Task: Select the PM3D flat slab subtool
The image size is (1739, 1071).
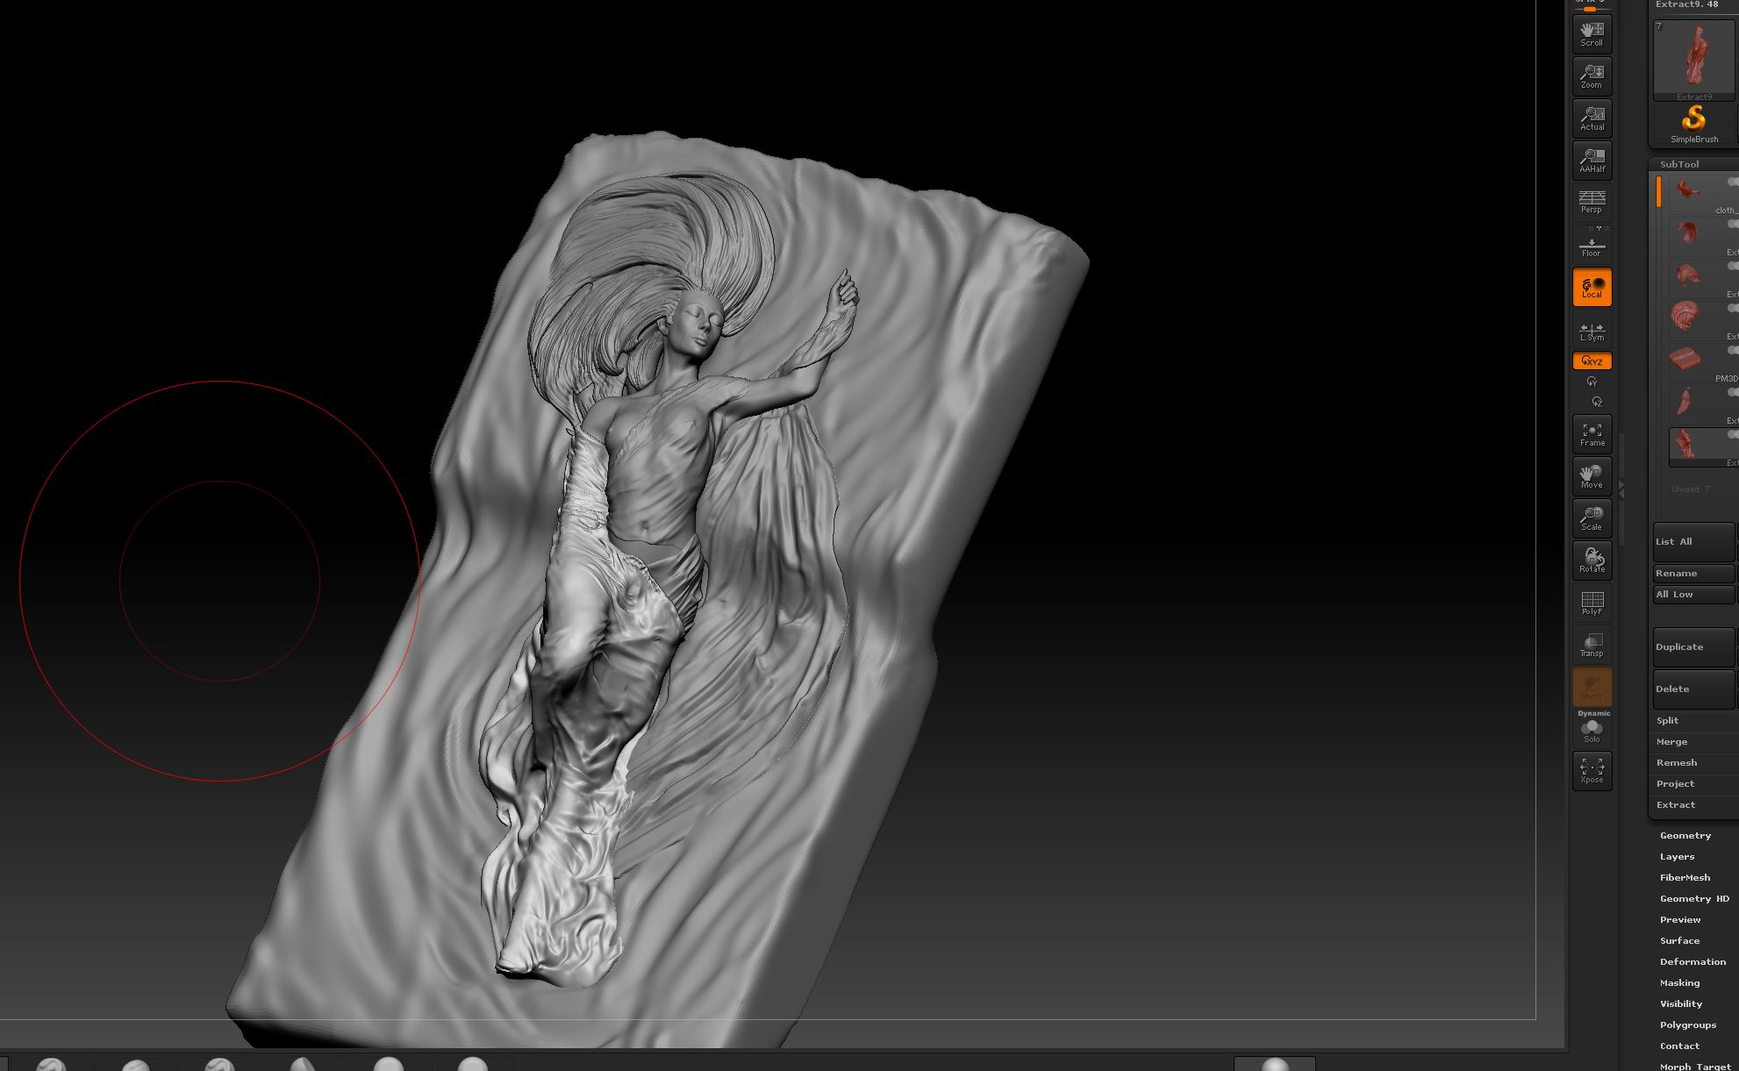Action: coord(1703,361)
